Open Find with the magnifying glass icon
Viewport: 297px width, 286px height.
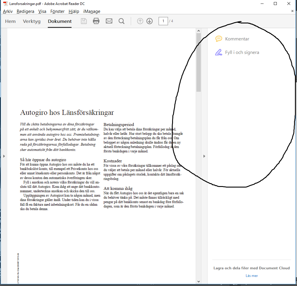[x=121, y=21]
